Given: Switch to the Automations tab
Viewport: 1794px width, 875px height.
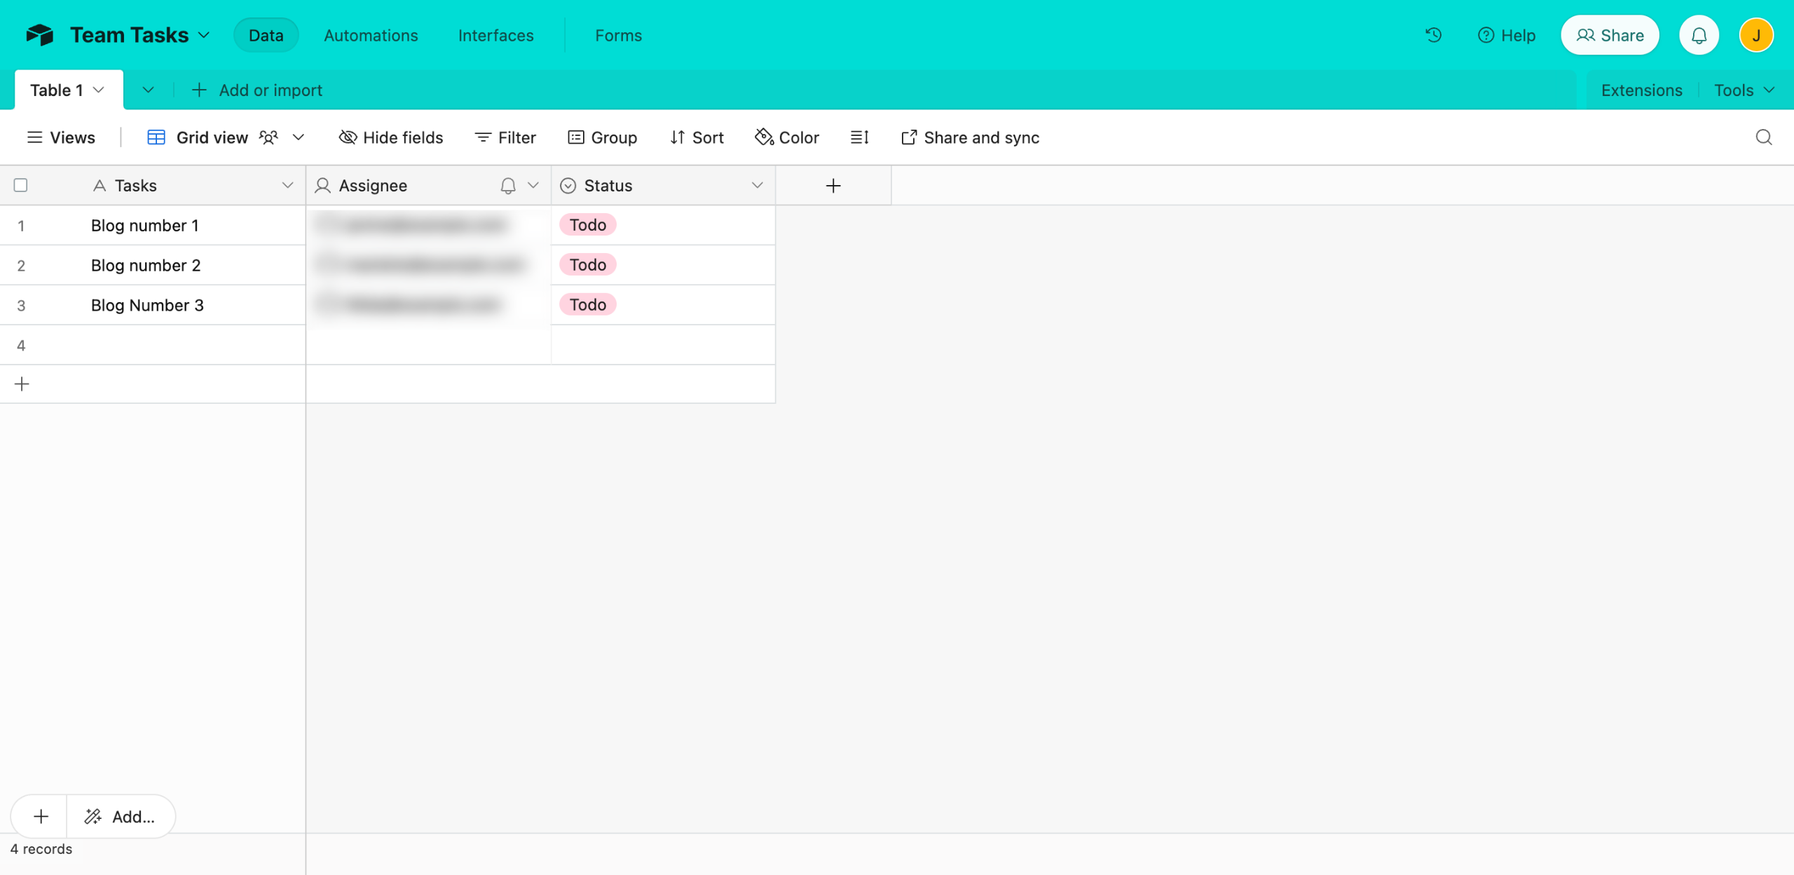Looking at the screenshot, I should [x=371, y=35].
